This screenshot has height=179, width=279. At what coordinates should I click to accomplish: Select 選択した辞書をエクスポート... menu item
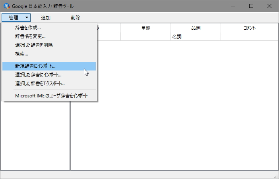(49, 84)
